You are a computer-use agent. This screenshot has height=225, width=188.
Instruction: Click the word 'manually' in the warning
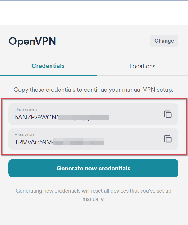coord(93,199)
